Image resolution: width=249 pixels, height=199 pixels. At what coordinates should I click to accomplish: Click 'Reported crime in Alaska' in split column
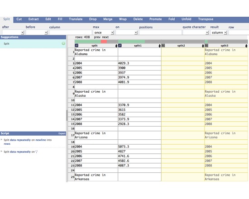[x=96, y=94]
